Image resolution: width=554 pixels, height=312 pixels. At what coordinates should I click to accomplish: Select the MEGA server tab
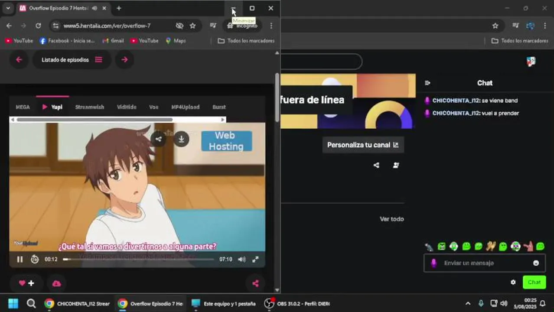tap(23, 107)
